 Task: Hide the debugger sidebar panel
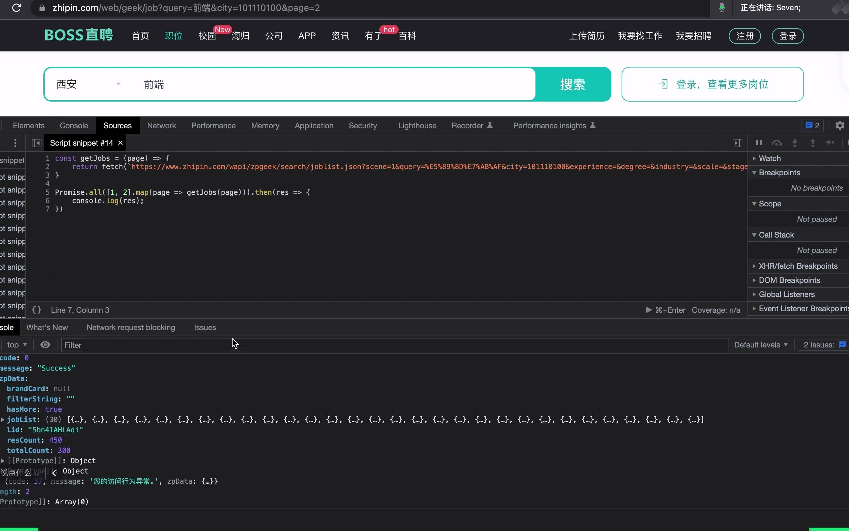tap(737, 143)
